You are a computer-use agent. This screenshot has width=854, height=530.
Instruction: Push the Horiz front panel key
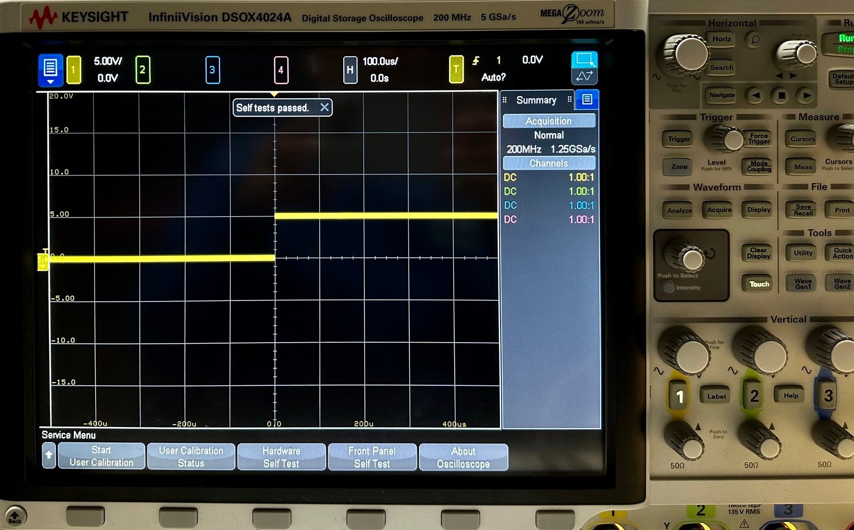point(722,39)
